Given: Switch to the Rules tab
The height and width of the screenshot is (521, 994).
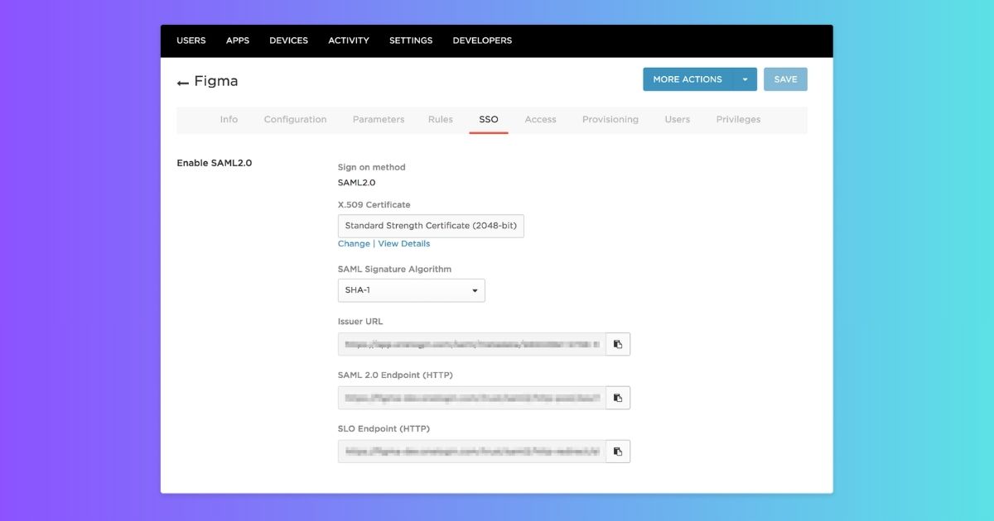Looking at the screenshot, I should tap(441, 120).
